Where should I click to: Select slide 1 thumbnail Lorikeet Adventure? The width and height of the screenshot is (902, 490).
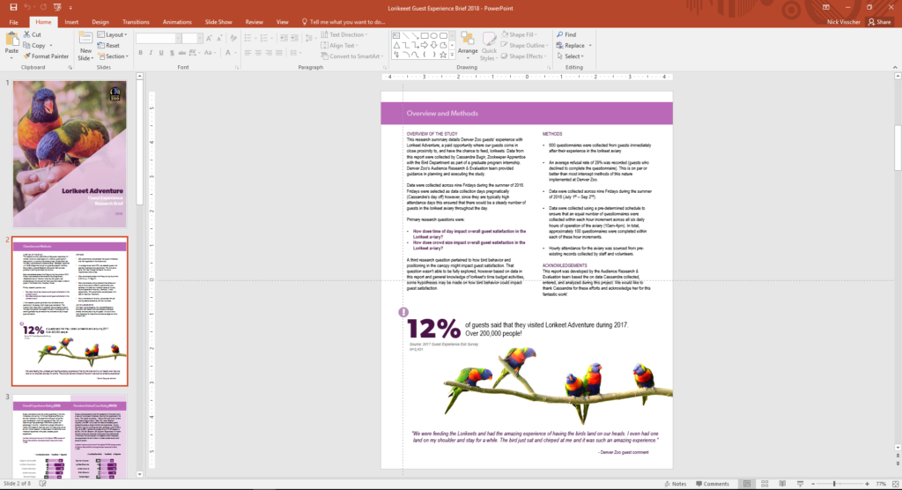70,153
